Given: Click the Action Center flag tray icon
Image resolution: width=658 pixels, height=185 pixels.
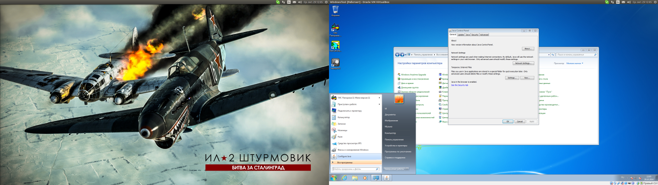Looking at the screenshot, I should (x=632, y=178).
